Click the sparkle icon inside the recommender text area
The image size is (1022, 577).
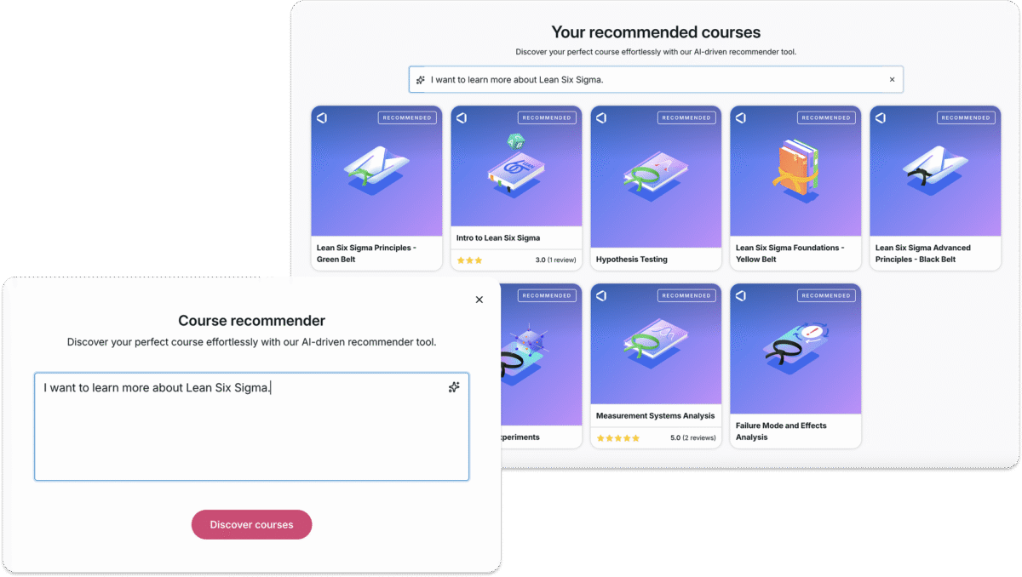pyautogui.click(x=454, y=387)
